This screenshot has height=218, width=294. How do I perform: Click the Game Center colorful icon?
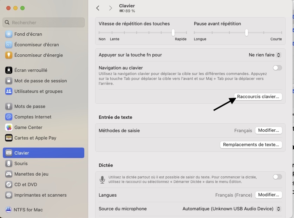(9, 127)
